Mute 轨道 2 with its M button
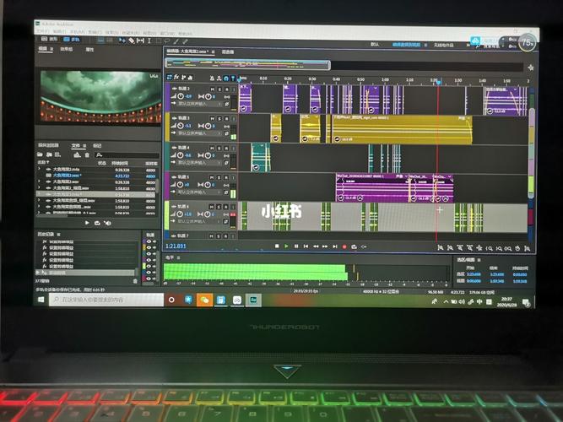563x422 pixels. [x=210, y=89]
